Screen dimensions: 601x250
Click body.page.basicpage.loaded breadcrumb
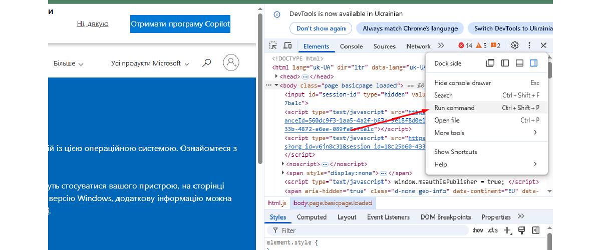pyautogui.click(x=333, y=203)
